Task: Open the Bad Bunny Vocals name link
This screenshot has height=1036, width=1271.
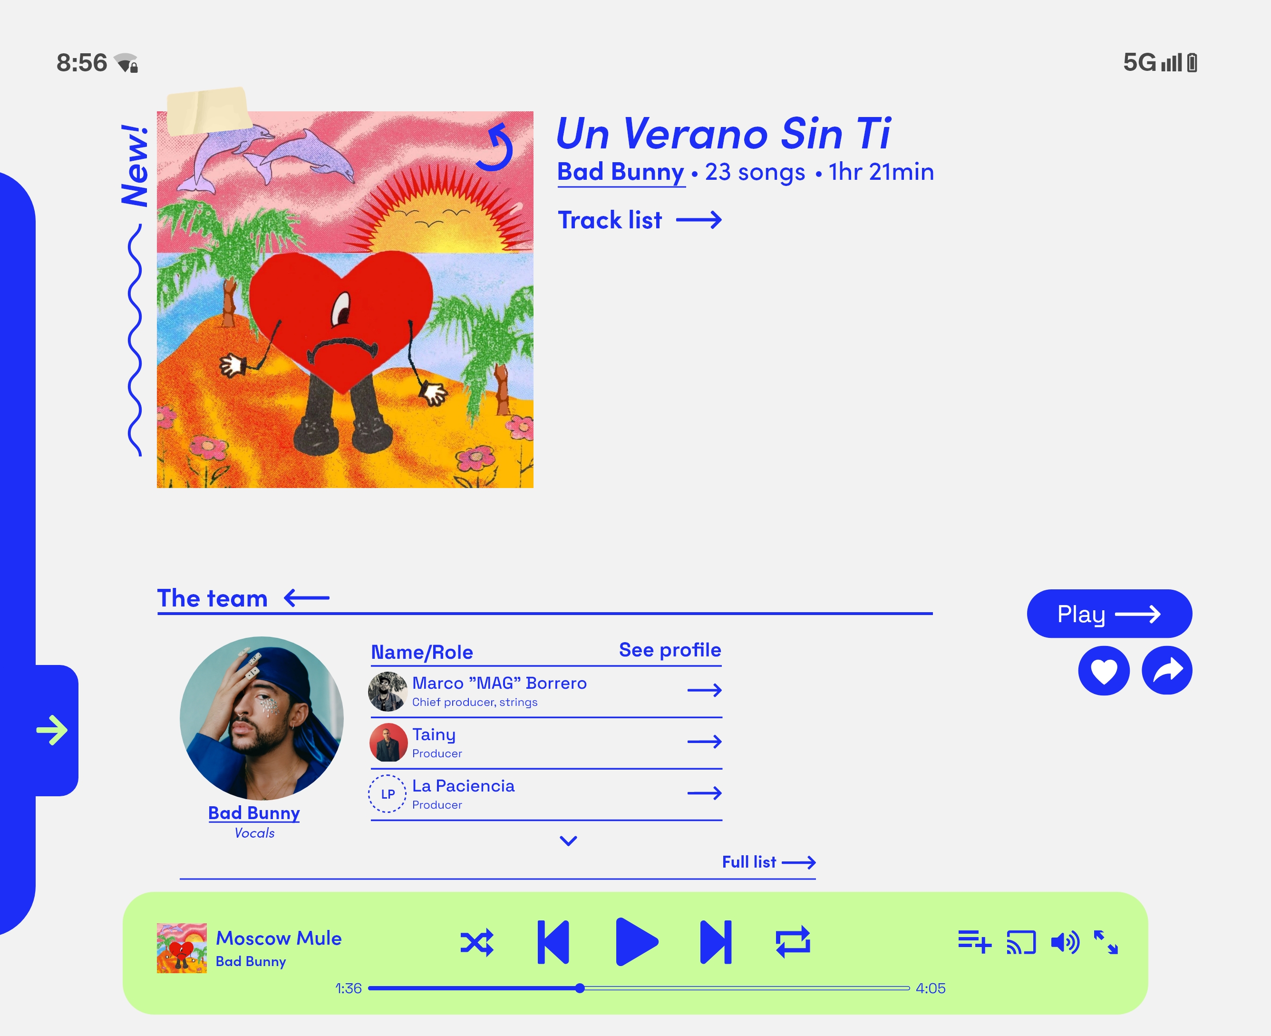Action: (254, 813)
